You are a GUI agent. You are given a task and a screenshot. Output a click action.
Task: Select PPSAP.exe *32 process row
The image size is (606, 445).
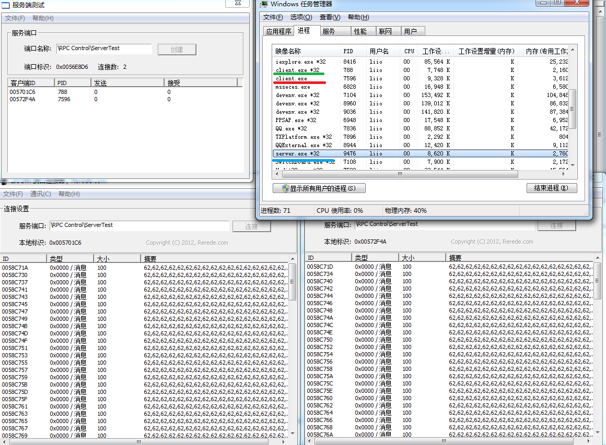421,120
